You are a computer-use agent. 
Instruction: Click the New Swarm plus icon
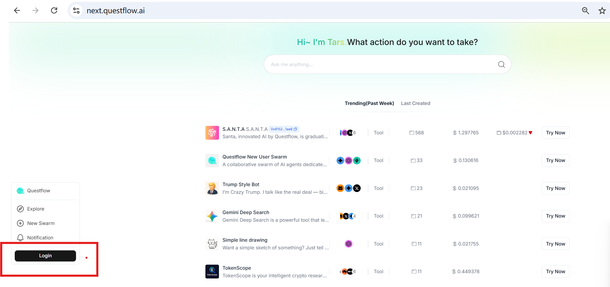point(20,223)
